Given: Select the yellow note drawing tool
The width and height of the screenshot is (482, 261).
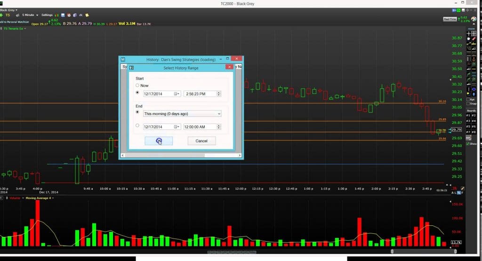Looking at the screenshot, I should tap(468, 94).
